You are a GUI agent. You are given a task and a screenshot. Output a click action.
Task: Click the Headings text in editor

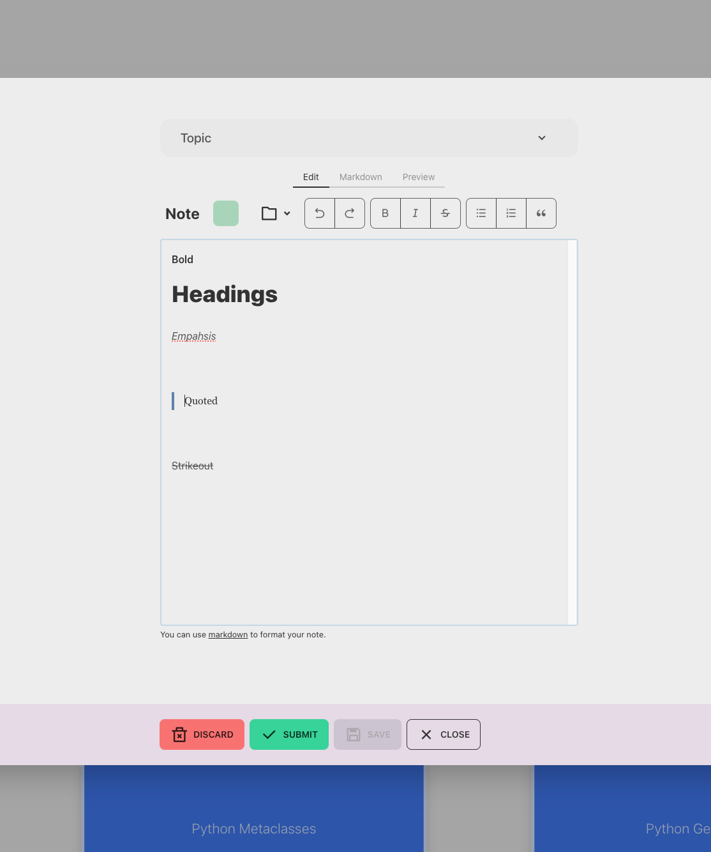pyautogui.click(x=225, y=294)
